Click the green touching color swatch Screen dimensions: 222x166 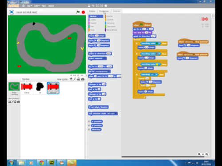tap(157, 43)
